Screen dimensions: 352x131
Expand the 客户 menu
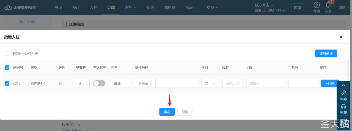pyautogui.click(x=131, y=7)
